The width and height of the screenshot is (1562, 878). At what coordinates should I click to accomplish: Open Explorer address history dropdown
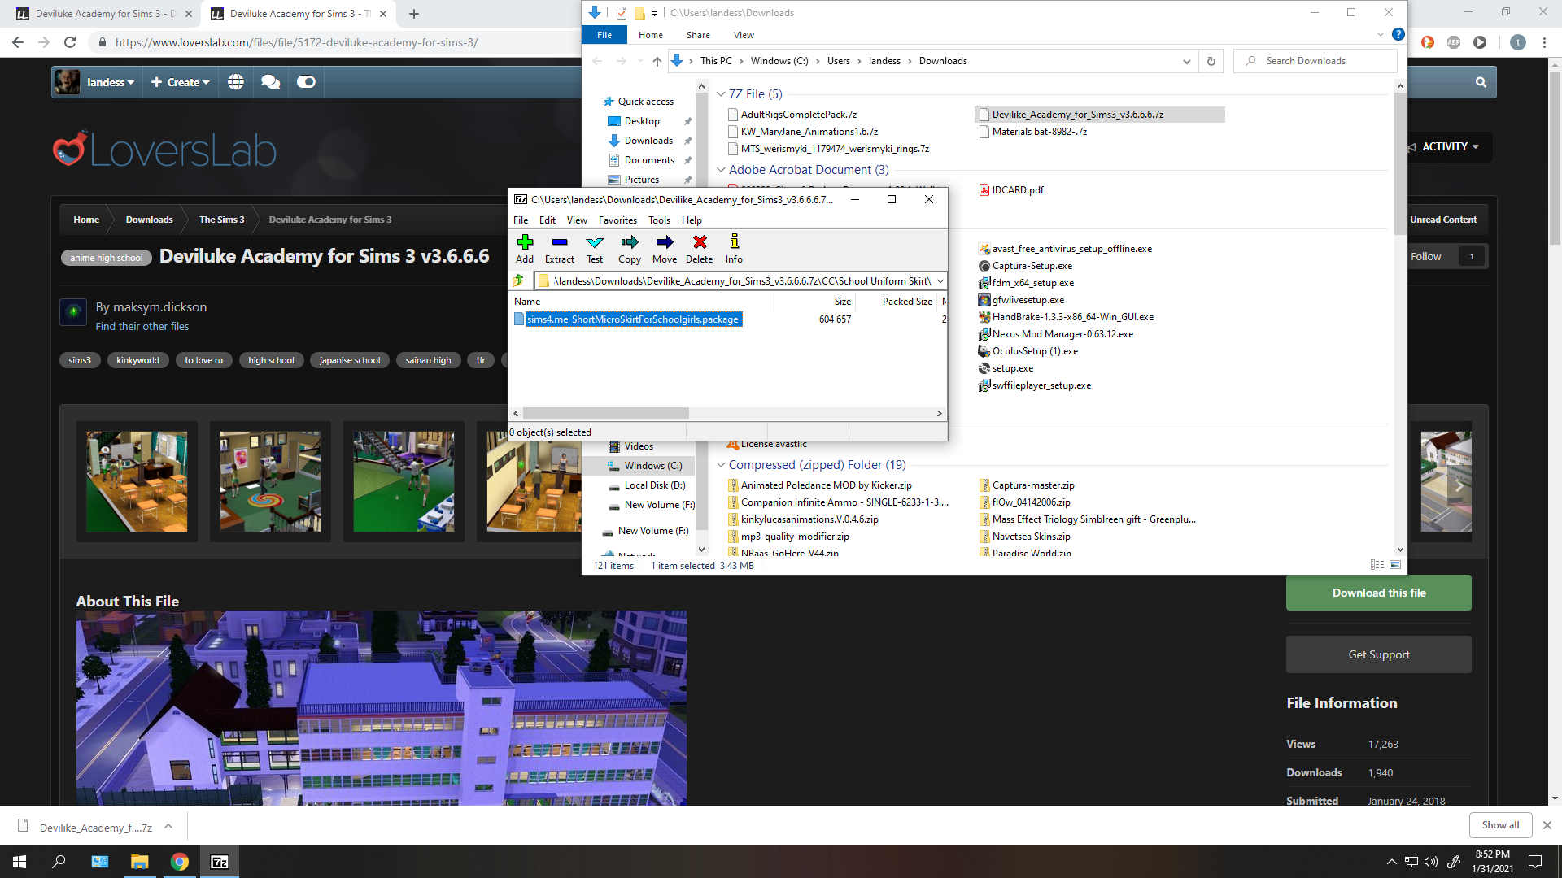[x=1187, y=61]
